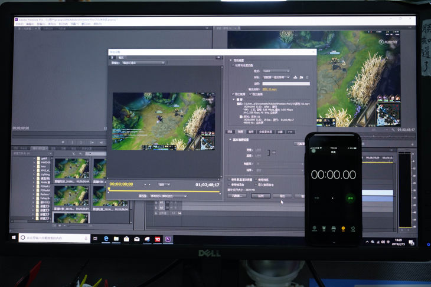Image resolution: width=431 pixels, height=287 pixels.
Task: Open Task View from the taskbar
Action: (95, 238)
